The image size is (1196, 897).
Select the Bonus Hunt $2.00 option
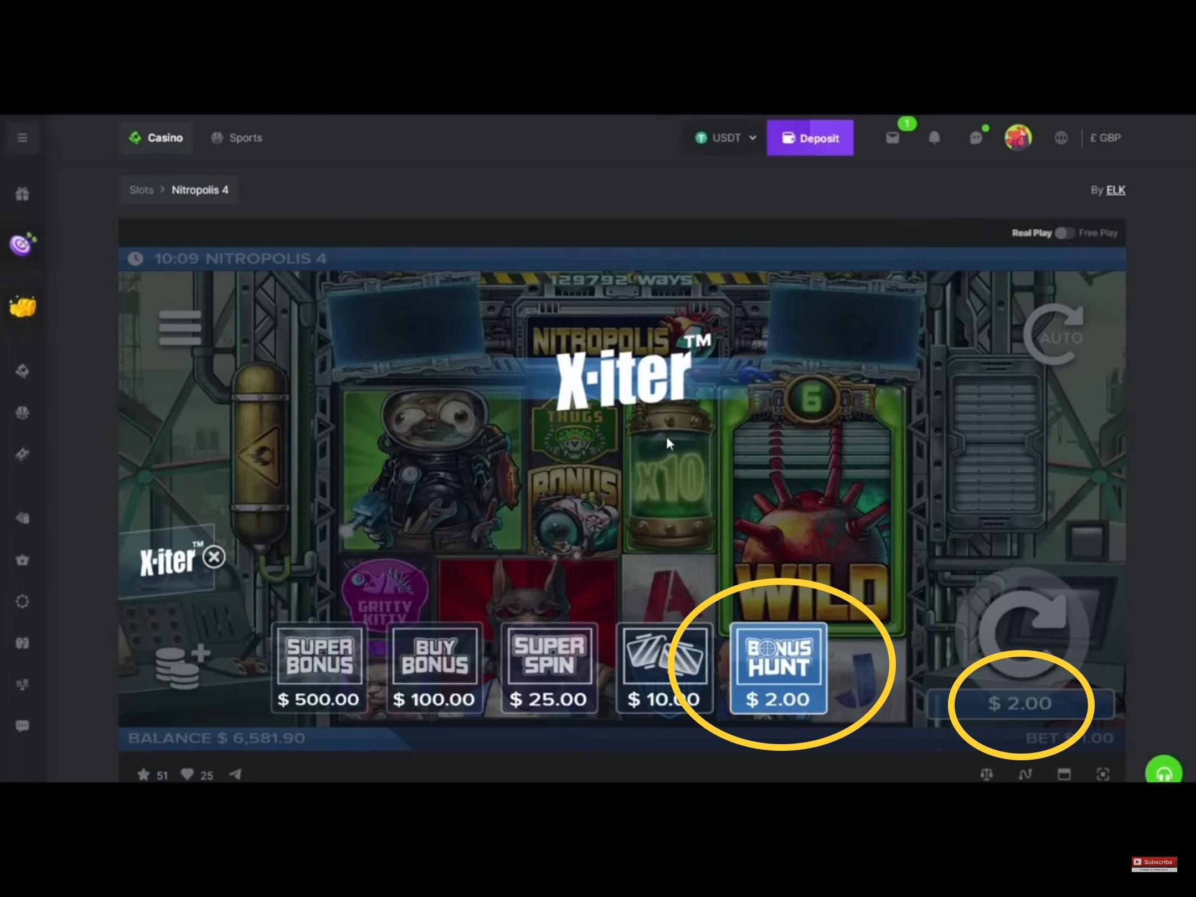tap(779, 668)
